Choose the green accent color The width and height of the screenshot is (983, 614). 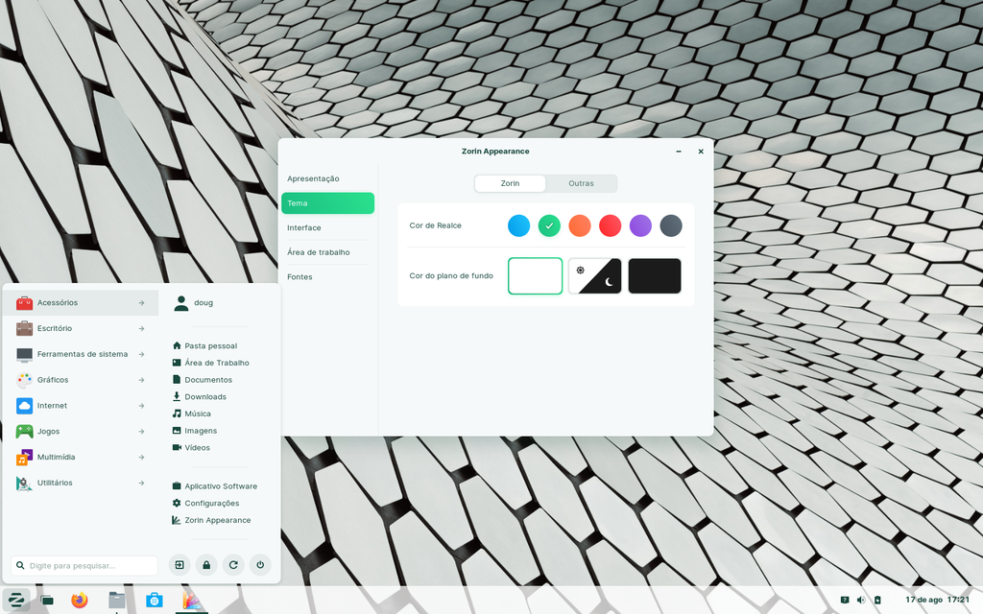[549, 225]
